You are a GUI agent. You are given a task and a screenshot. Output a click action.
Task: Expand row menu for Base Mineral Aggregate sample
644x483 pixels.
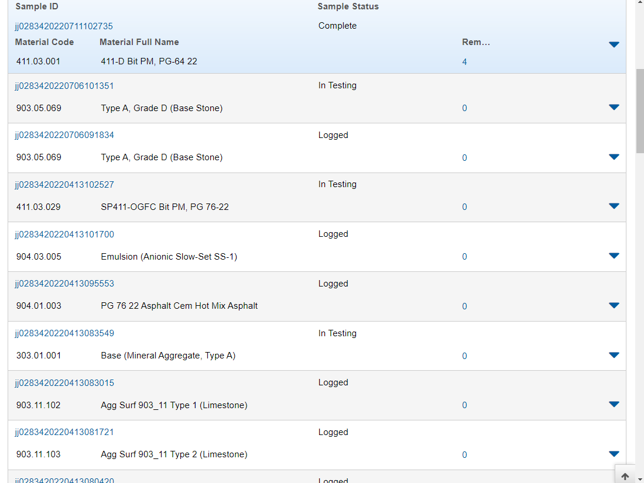point(614,355)
